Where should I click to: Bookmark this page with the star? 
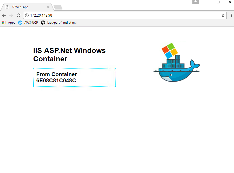[223, 15]
